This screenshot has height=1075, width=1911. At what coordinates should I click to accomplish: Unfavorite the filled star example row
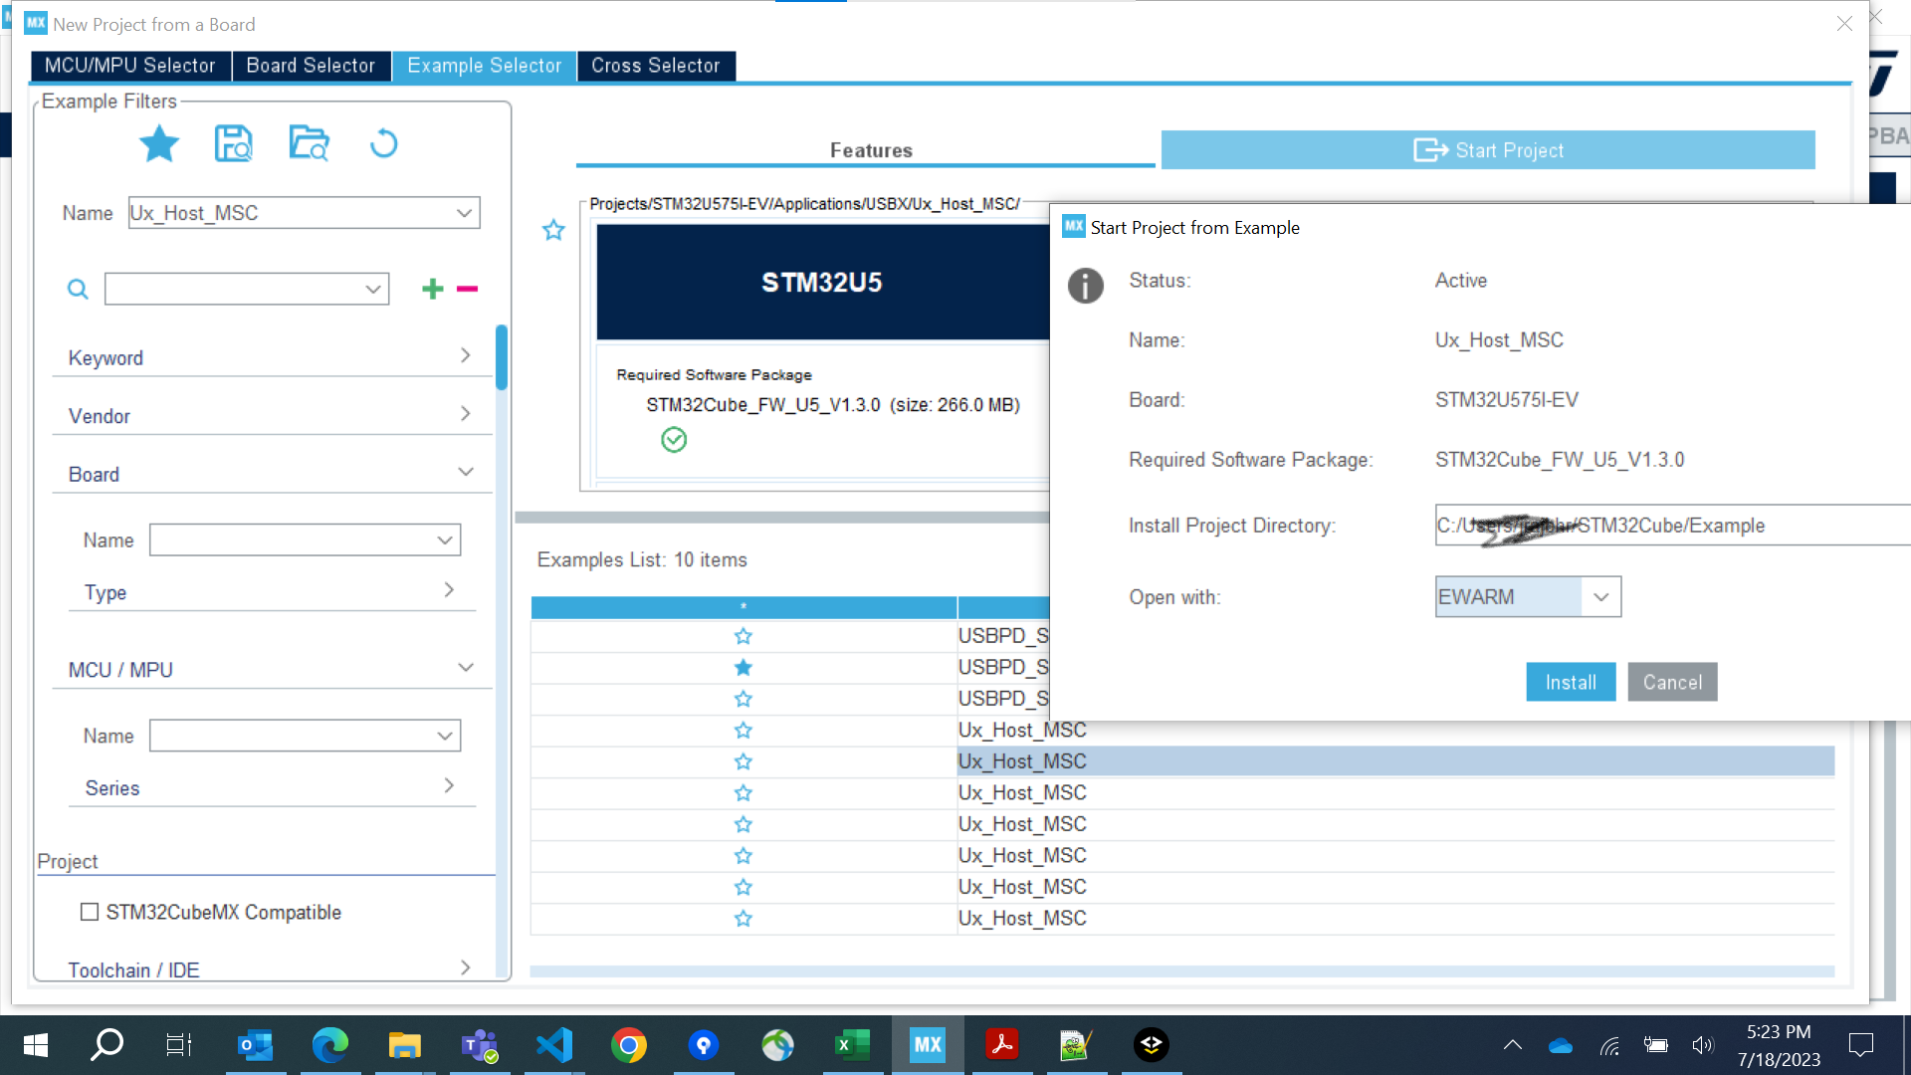coord(743,667)
